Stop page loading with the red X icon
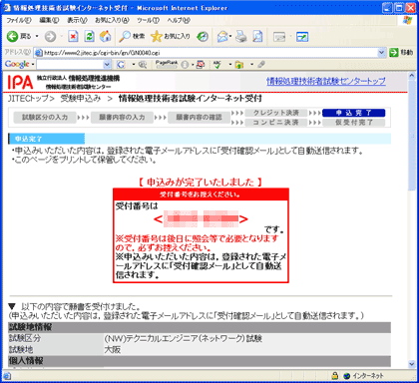 point(73,36)
